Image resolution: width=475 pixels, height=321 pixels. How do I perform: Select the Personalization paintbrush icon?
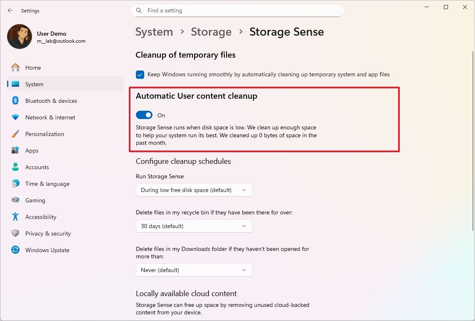coord(15,134)
